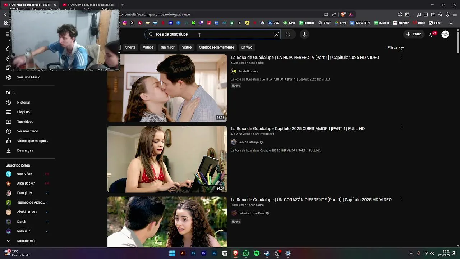Start voice search with the microphone icon
The height and width of the screenshot is (259, 460).
coord(304,34)
